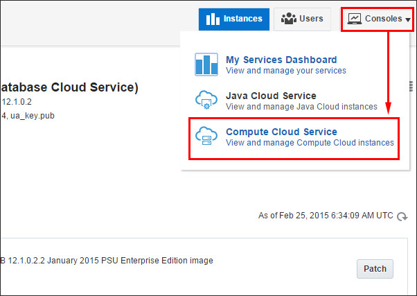
Task: Click the Consoles dropdown arrow
Action: pos(408,19)
